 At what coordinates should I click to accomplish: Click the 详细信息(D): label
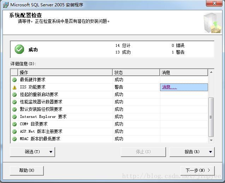[x=23, y=64]
